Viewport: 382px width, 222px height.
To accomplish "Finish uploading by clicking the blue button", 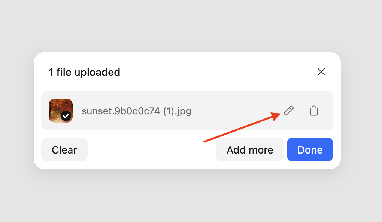I will [x=310, y=150].
